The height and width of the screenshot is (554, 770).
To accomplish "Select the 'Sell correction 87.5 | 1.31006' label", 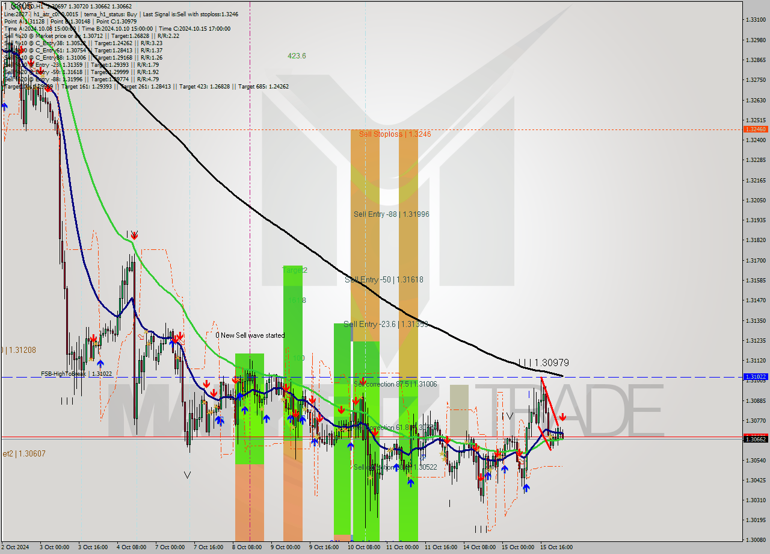I will pos(395,384).
